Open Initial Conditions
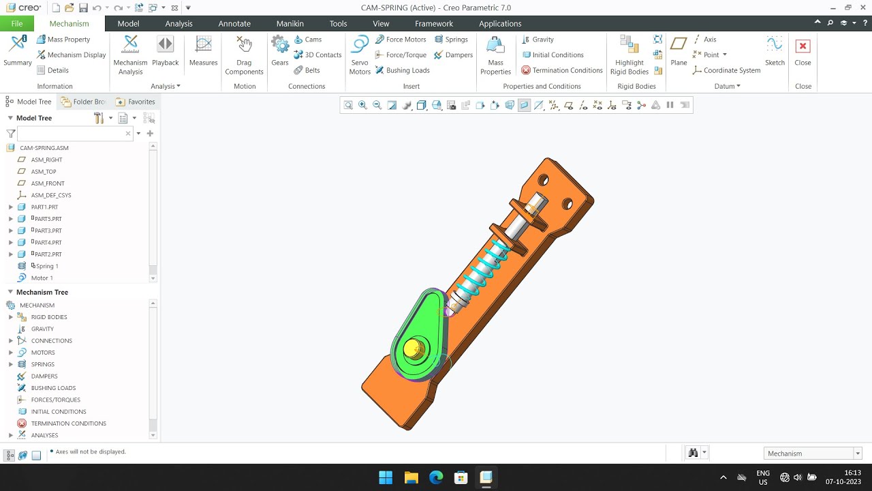The width and height of the screenshot is (872, 491). coord(552,55)
